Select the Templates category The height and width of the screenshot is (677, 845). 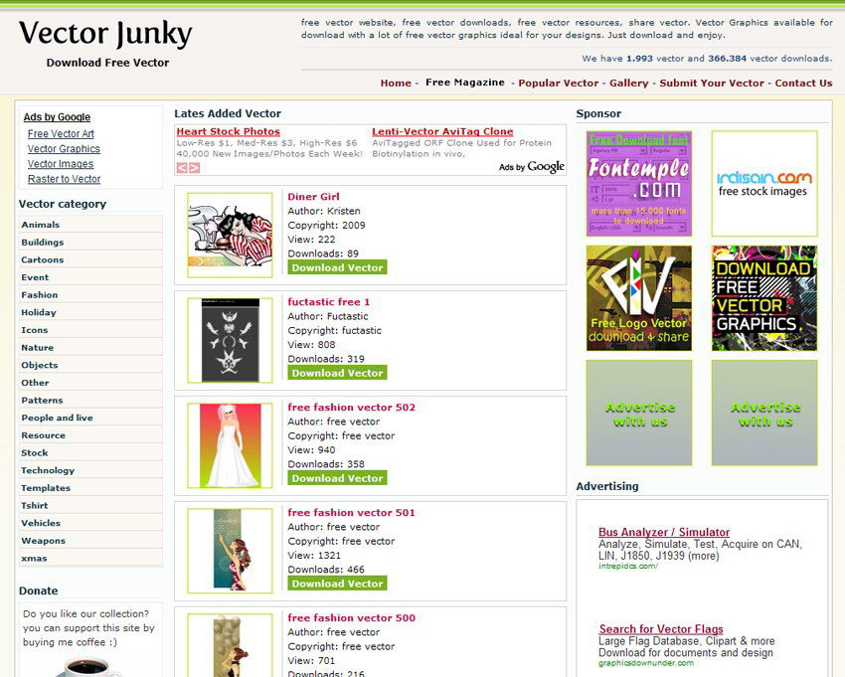pyautogui.click(x=90, y=488)
